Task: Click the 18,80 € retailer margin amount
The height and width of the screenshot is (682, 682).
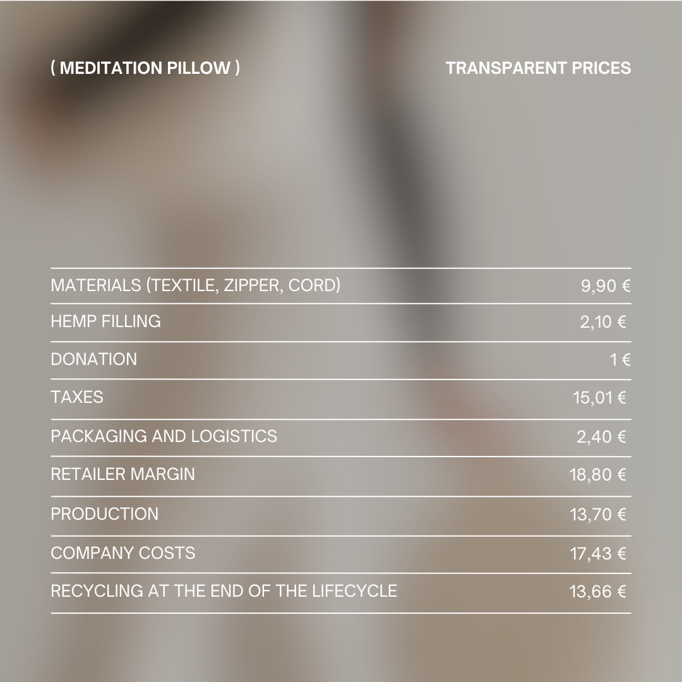Action: (x=598, y=475)
